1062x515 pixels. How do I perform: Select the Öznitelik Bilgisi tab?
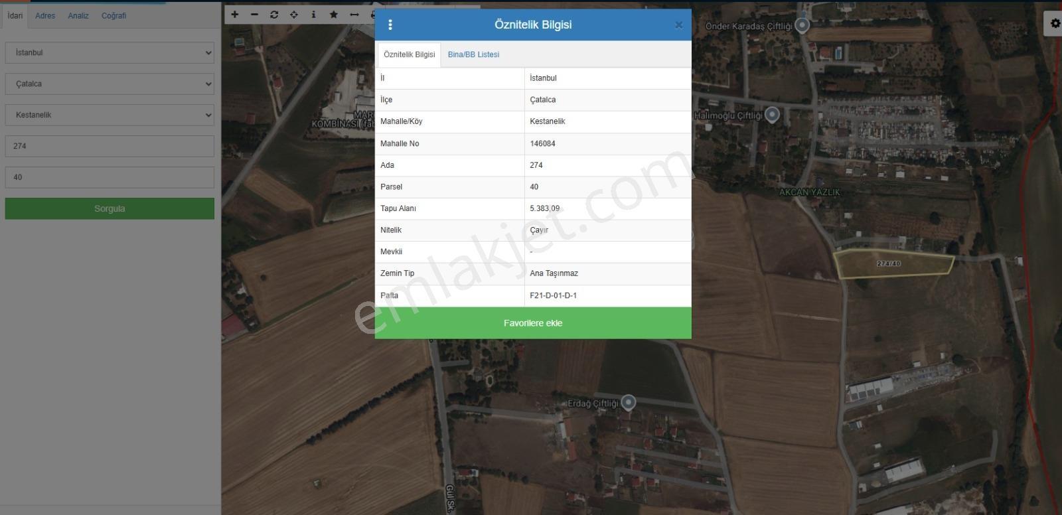pyautogui.click(x=410, y=54)
